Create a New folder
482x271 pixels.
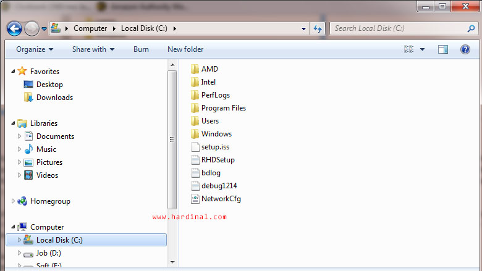(x=185, y=49)
